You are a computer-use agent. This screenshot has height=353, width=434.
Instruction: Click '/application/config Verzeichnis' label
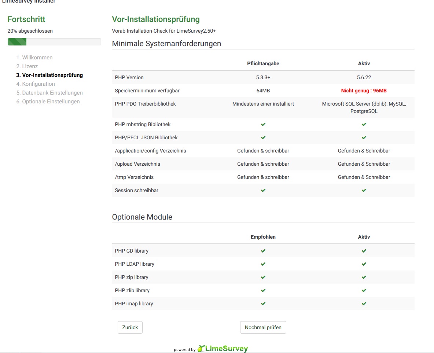coord(151,151)
